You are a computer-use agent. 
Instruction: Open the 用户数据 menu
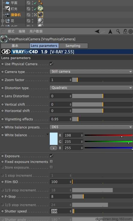[x=36, y=31]
